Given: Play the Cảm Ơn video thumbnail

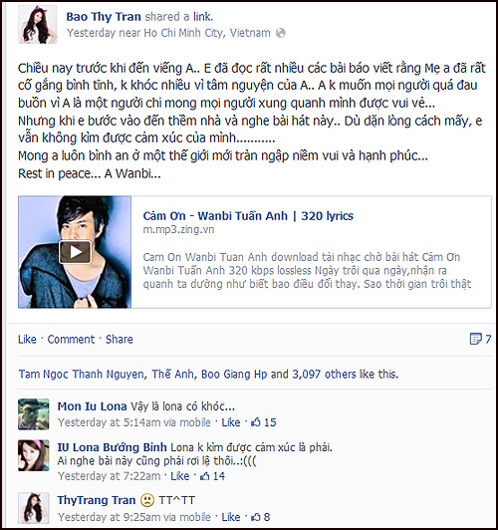Looking at the screenshot, I should pyautogui.click(x=75, y=252).
